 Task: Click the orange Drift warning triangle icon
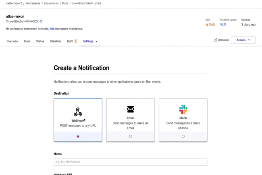(207, 24)
